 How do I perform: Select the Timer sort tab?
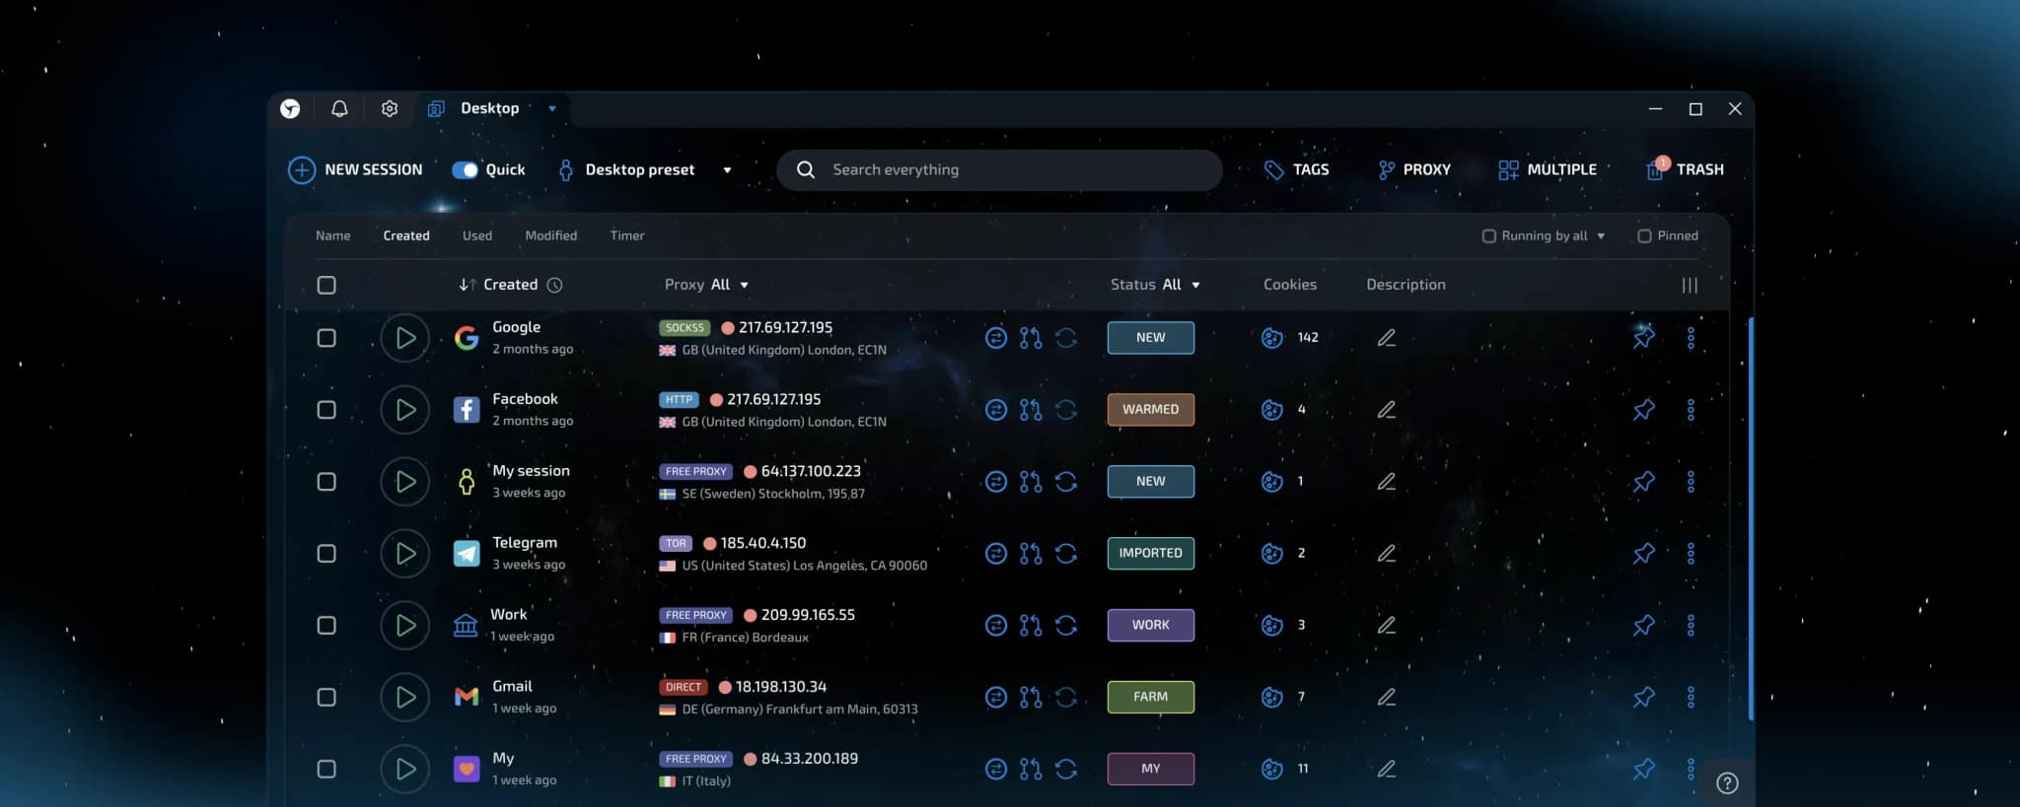(x=626, y=235)
